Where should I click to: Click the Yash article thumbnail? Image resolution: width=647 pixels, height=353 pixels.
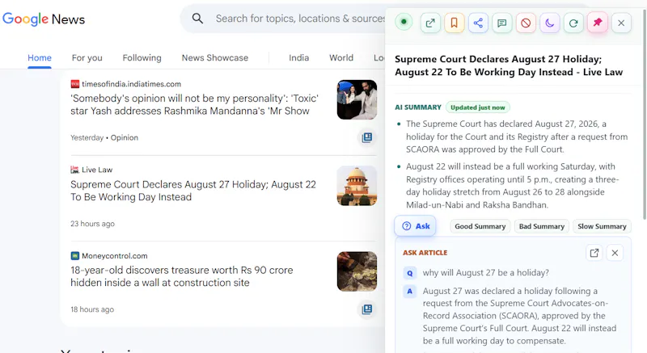pos(357,99)
